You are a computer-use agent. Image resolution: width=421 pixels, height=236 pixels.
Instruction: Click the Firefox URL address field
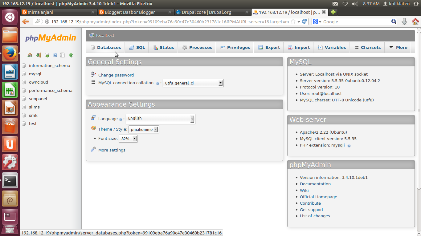tap(170, 22)
